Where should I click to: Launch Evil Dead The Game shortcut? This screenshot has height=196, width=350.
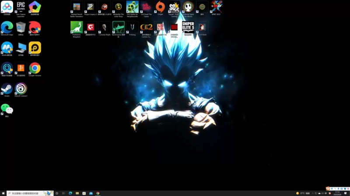click(147, 9)
